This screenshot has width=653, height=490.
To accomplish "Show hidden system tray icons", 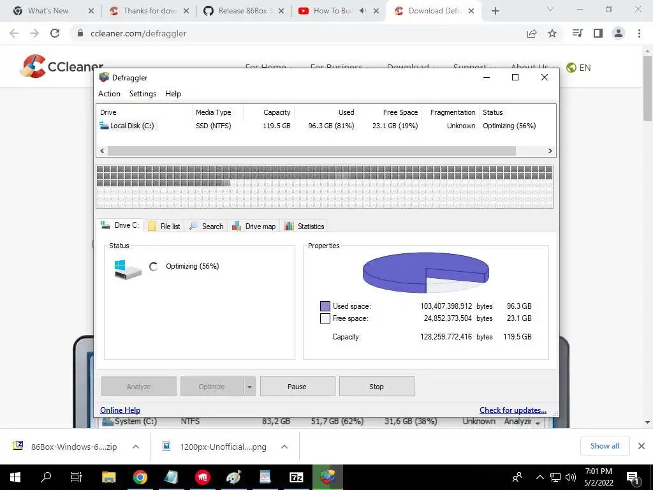I will (539, 477).
